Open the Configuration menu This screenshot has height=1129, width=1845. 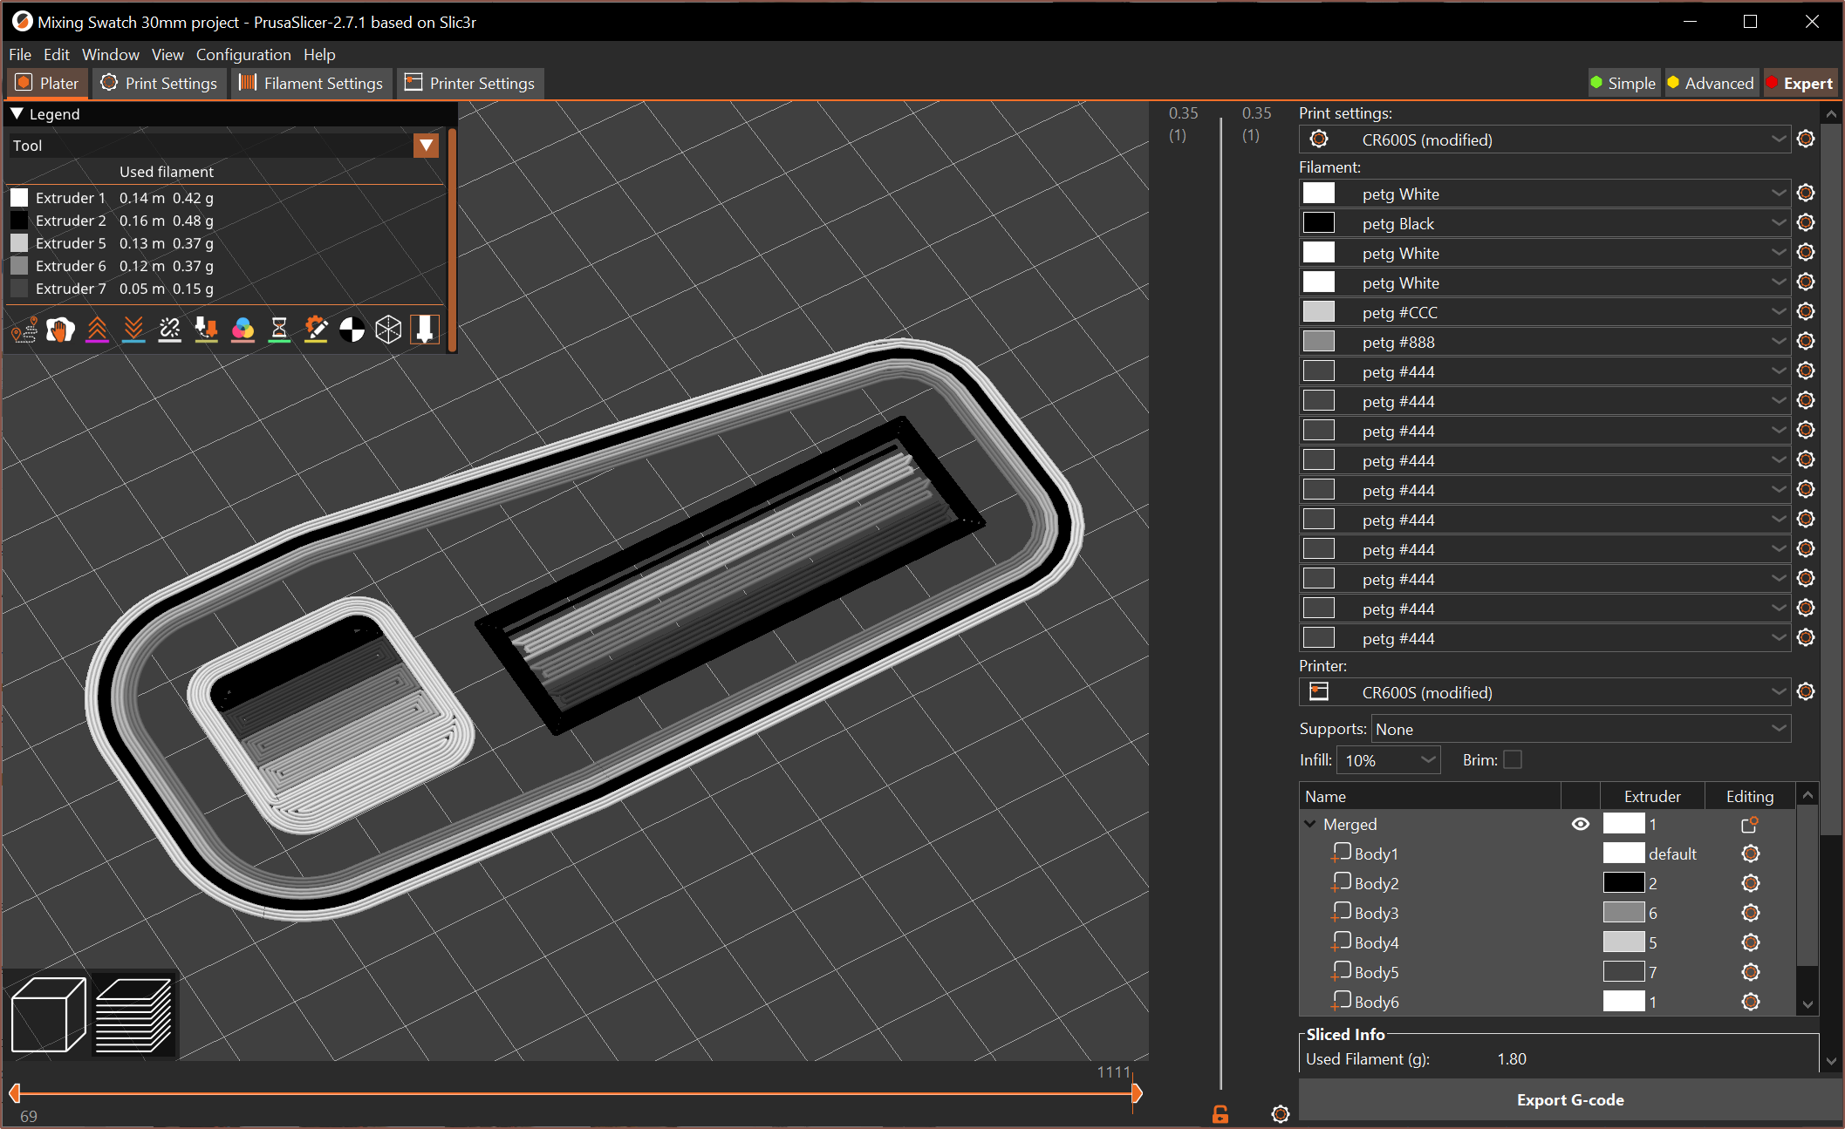(243, 54)
